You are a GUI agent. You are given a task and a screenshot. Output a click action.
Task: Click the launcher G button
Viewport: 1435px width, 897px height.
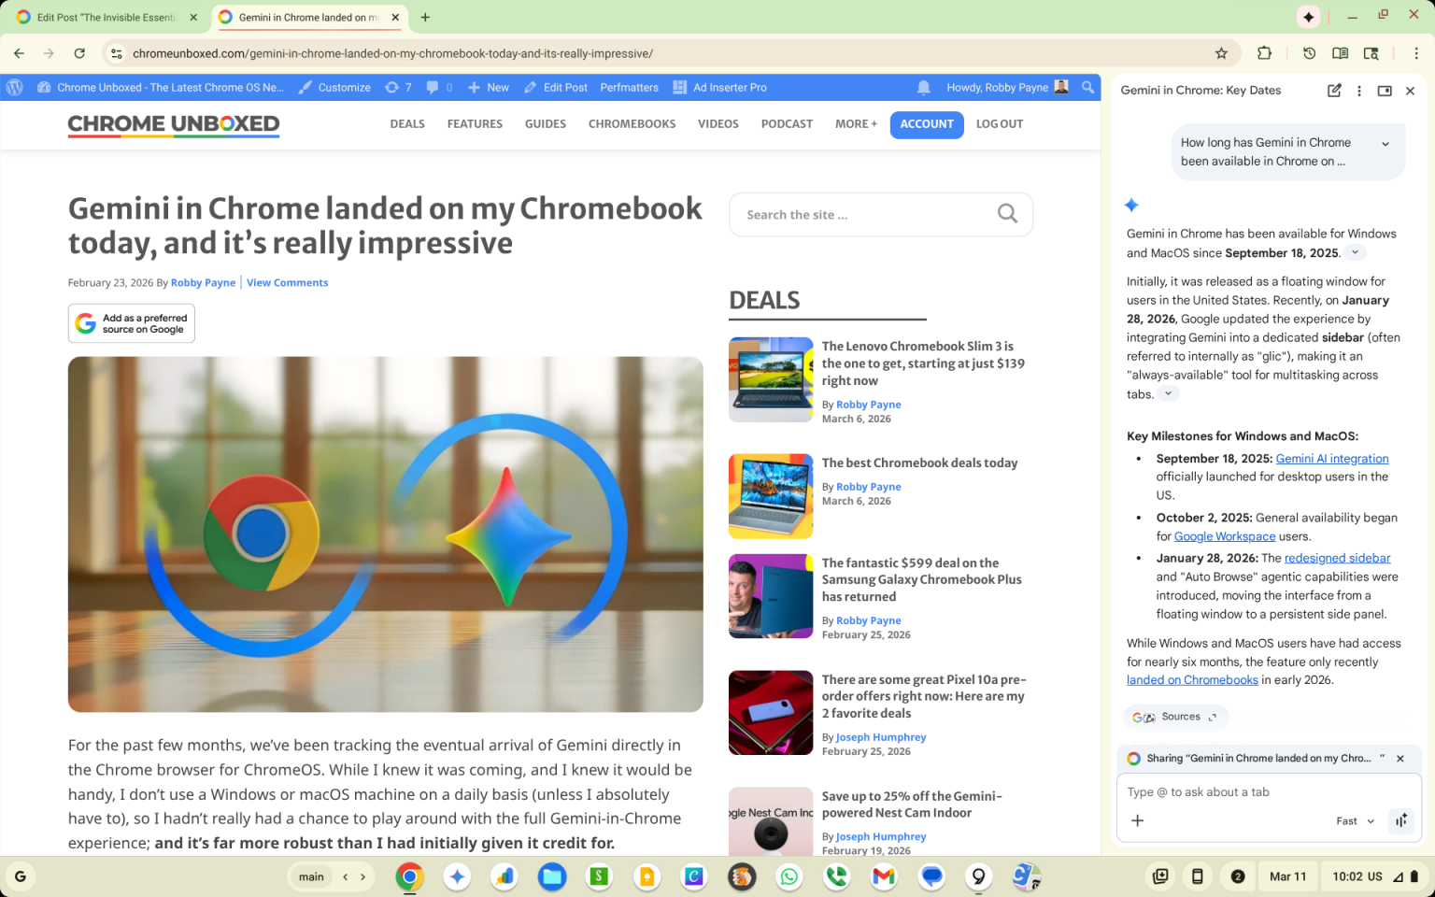click(20, 876)
